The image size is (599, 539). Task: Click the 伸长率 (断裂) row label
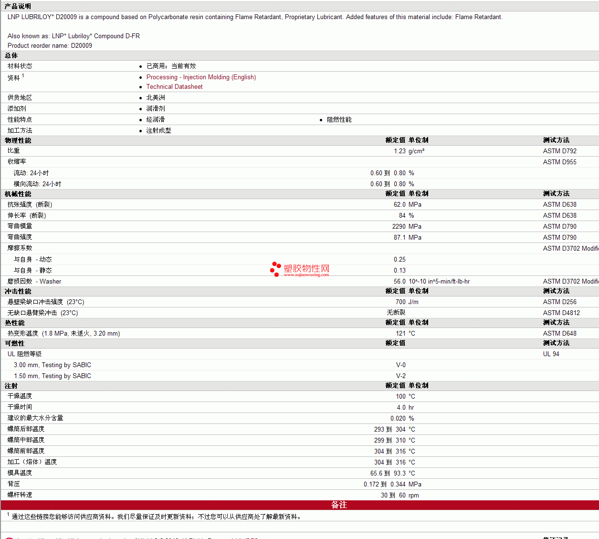point(27,216)
